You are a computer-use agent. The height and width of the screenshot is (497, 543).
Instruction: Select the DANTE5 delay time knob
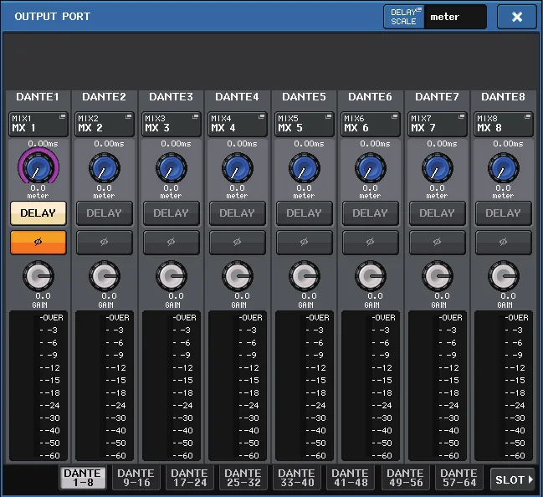[304, 168]
